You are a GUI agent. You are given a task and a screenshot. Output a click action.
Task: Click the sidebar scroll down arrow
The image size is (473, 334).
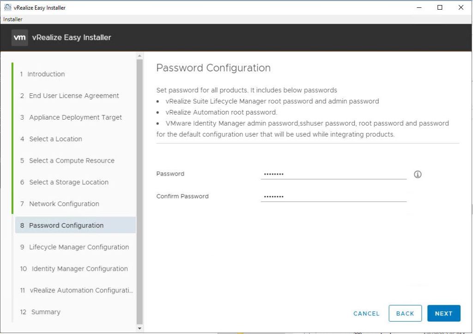(x=140, y=328)
